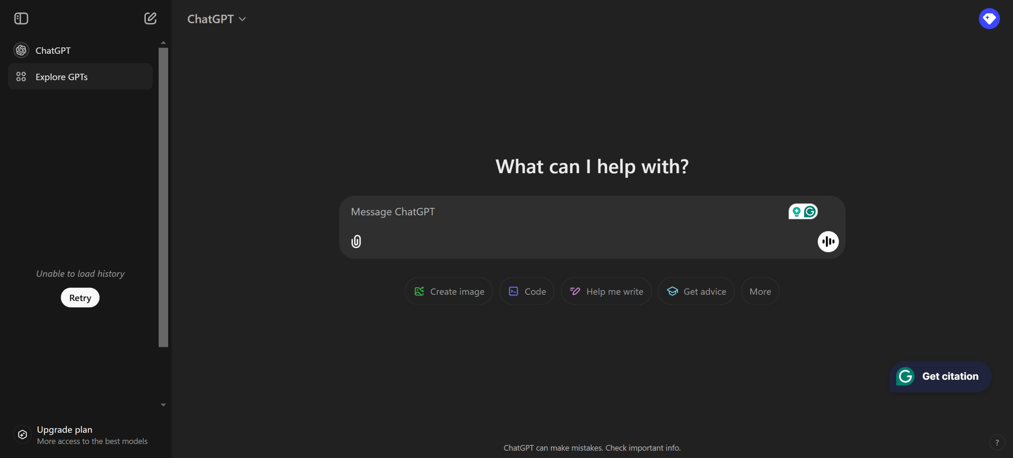1013x458 pixels.
Task: Click the ChatGPT logo in sidebar
Action: click(x=21, y=51)
